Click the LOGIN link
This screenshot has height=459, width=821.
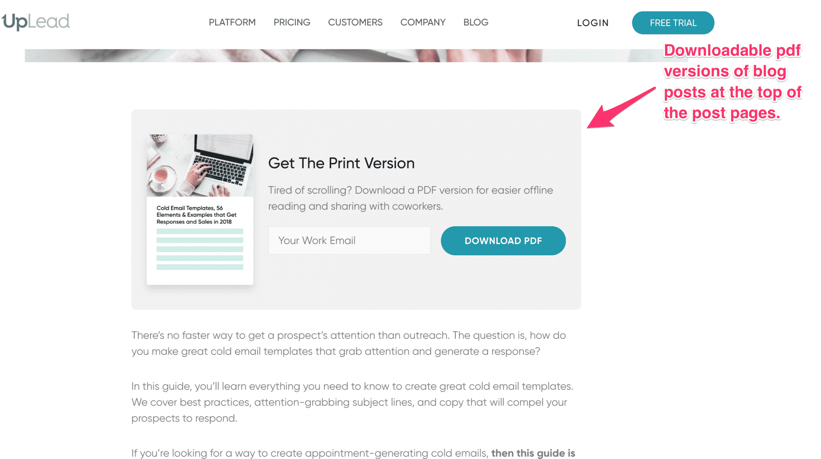coord(593,23)
